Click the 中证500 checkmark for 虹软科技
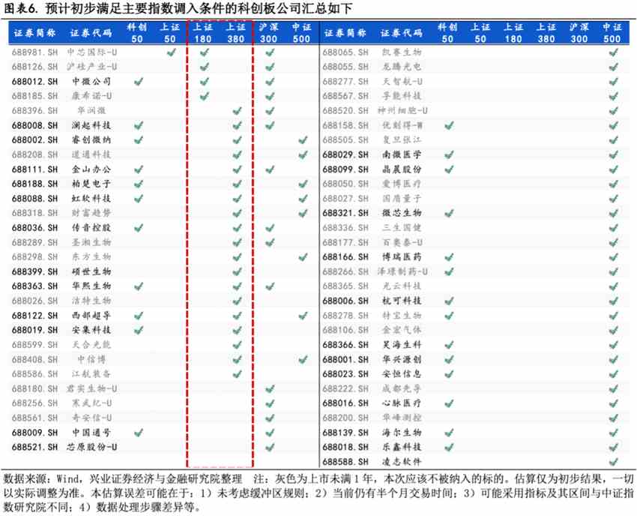Screen dimensions: 637x516 tap(303, 199)
